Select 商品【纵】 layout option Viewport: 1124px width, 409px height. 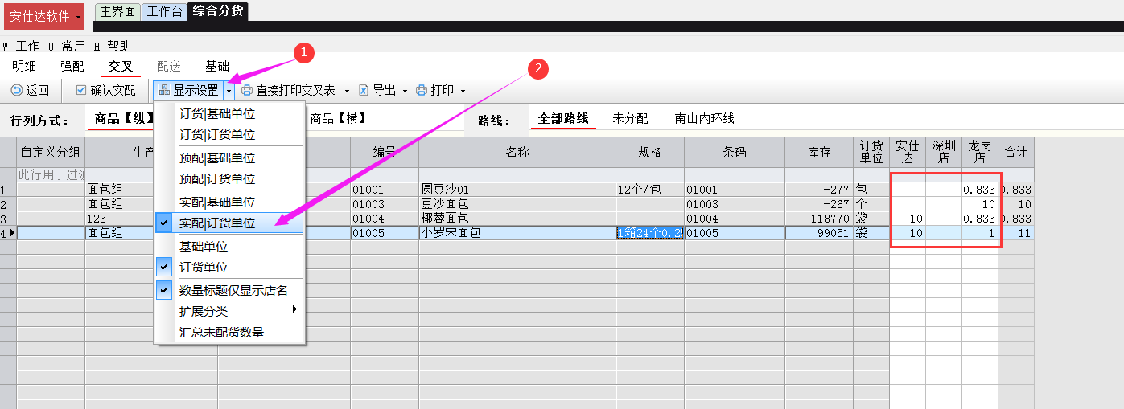pos(124,119)
